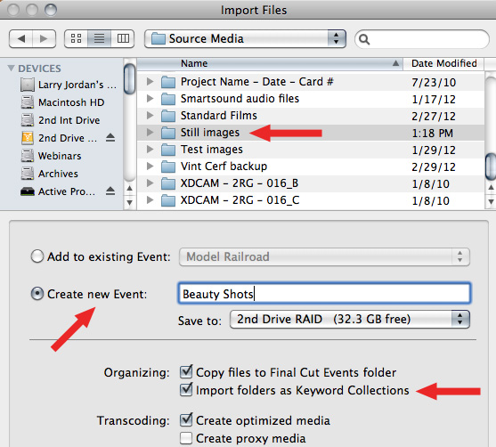Expand the Still images folder

tap(150, 133)
